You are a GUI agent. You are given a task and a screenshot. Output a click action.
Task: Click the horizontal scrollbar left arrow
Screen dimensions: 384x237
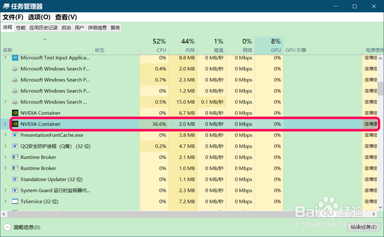4,214
